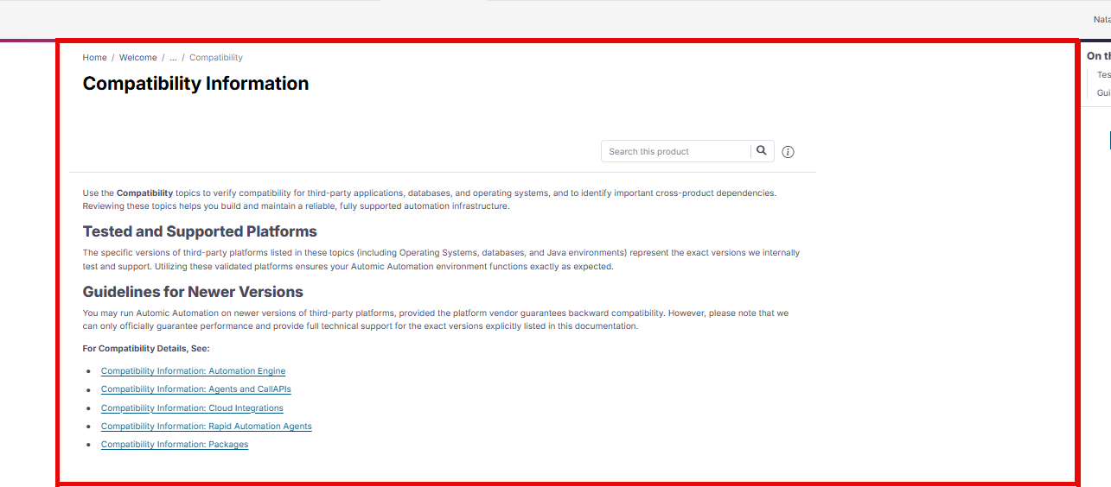The height and width of the screenshot is (487, 1111).
Task: Click the Compatibility Information page title
Action: 195,84
